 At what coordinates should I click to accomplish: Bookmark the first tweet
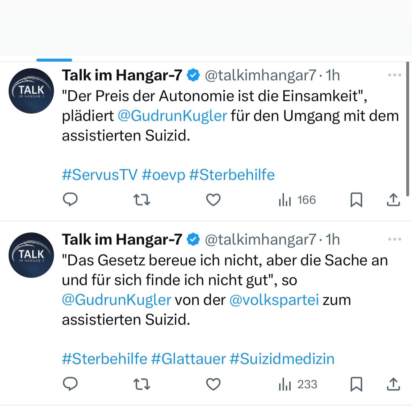pos(356,200)
